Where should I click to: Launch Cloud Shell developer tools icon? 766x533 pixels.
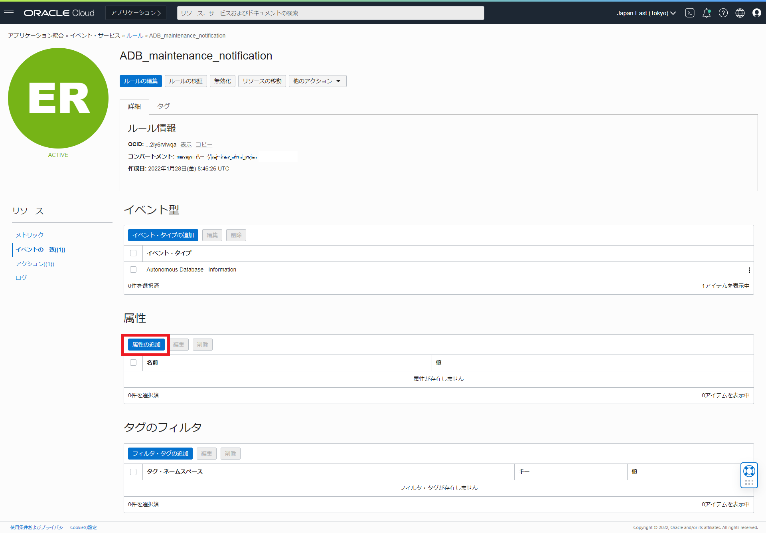(690, 13)
